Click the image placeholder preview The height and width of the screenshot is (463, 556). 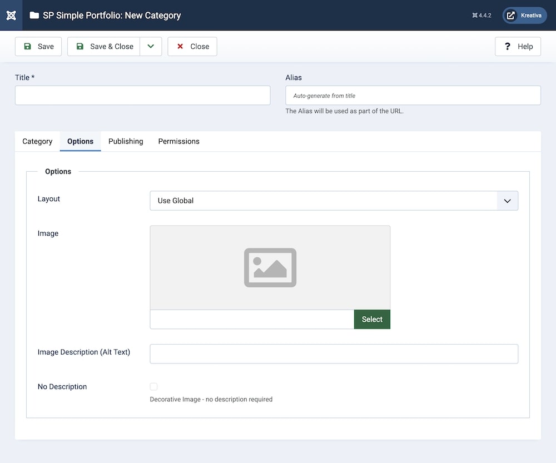270,267
